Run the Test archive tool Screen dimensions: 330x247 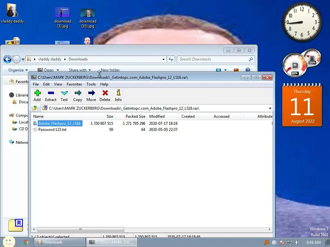point(64,93)
